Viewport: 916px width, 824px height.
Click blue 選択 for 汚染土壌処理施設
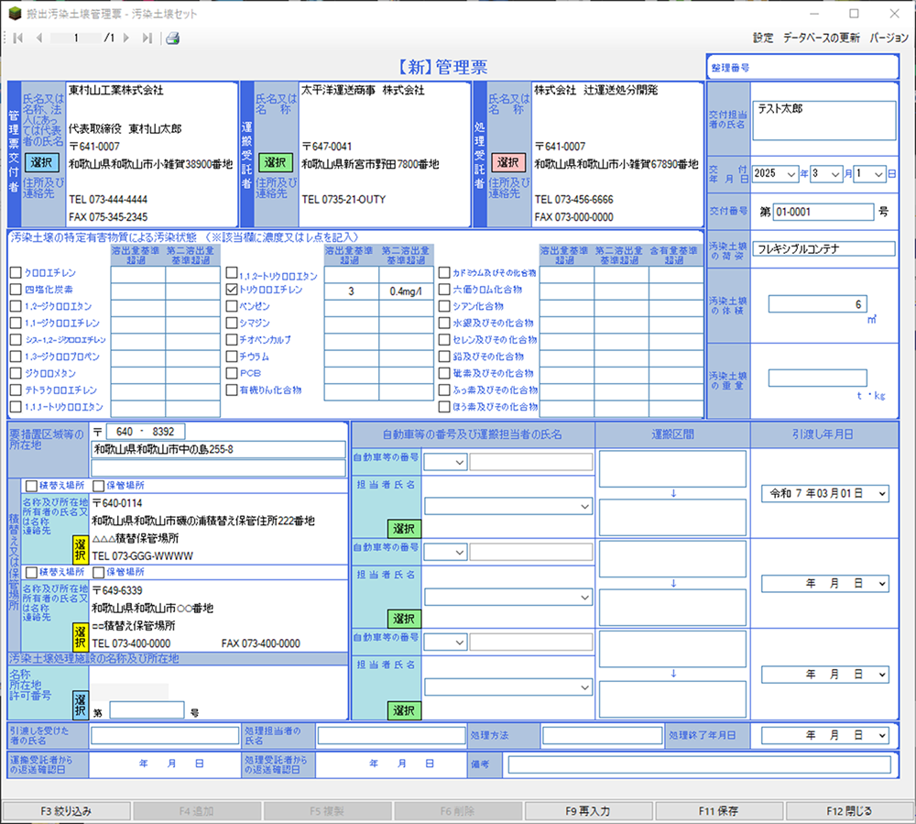80,705
